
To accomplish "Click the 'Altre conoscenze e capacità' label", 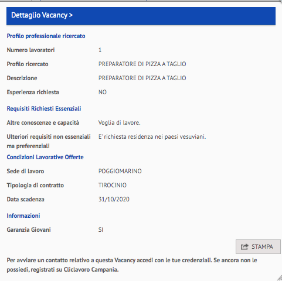I will point(43,123).
